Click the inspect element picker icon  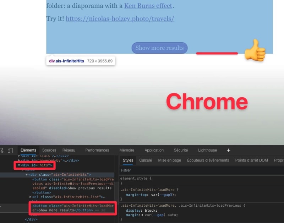coord(2,150)
